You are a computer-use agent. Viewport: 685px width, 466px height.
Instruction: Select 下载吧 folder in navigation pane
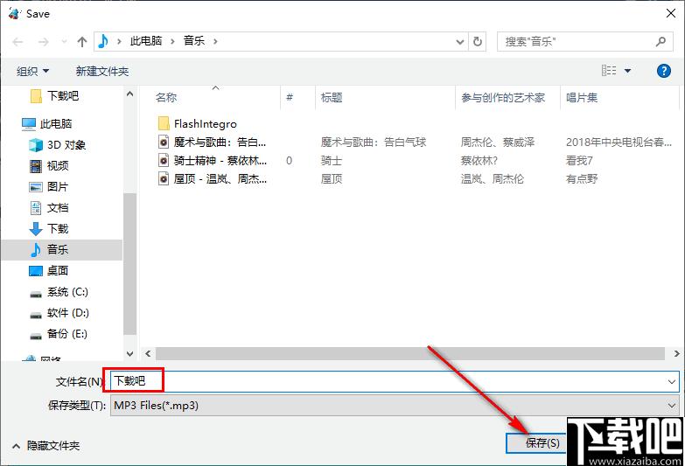(x=63, y=95)
